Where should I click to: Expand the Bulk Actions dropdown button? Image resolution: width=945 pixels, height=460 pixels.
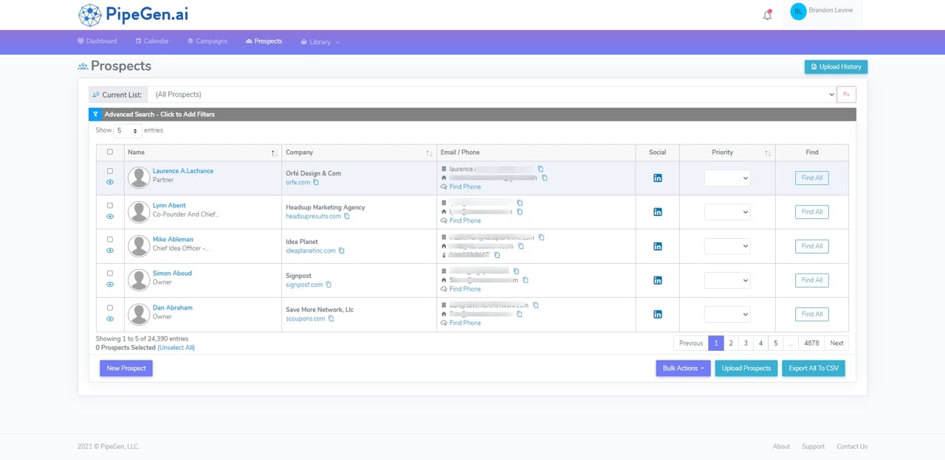[683, 369]
